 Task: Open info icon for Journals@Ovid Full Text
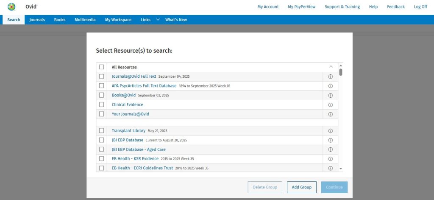(331, 76)
